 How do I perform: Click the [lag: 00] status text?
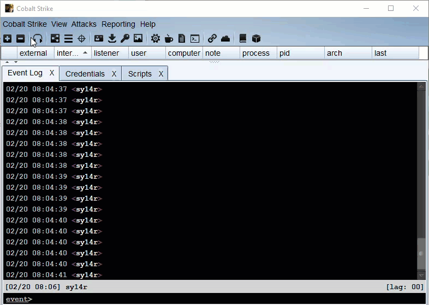[x=404, y=287]
